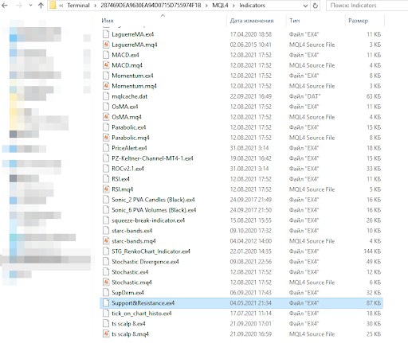Select the MQL4 breadcrumb segment

[x=220, y=6]
